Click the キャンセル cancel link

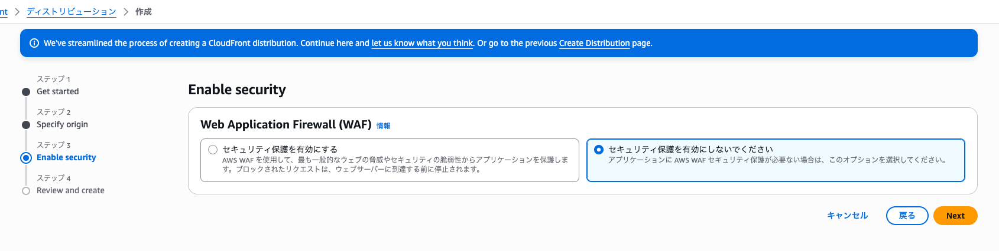(x=847, y=216)
